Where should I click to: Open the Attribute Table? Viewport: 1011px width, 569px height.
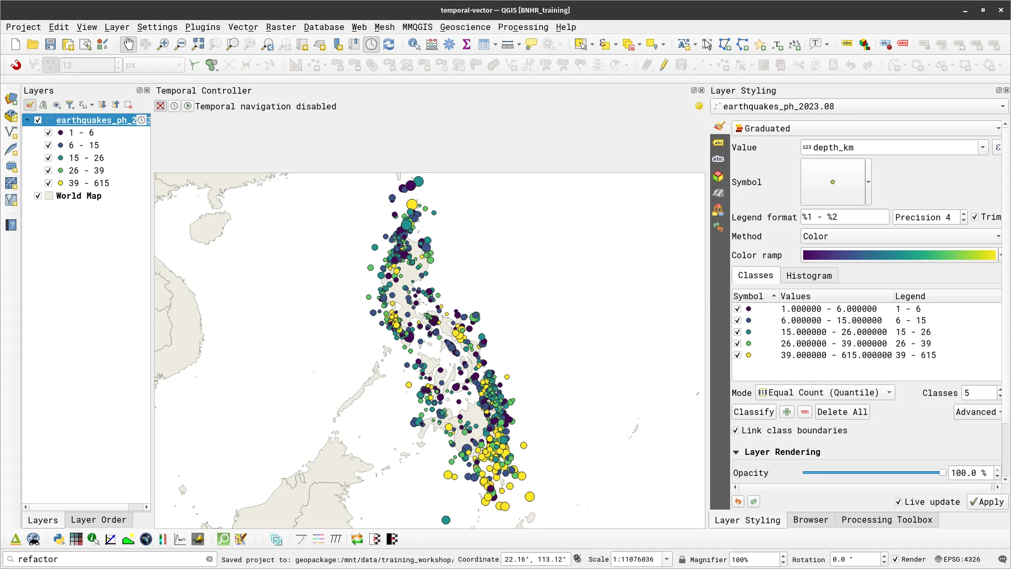tap(484, 44)
